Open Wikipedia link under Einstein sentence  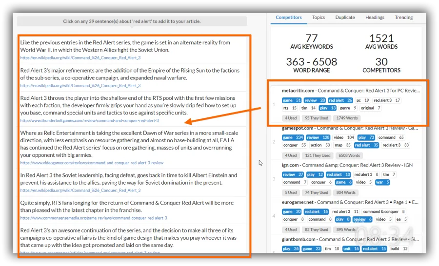[80, 190]
